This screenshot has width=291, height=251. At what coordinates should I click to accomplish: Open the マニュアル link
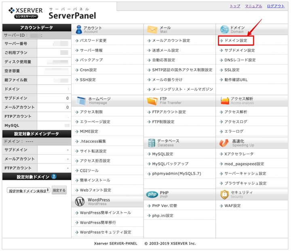tap(253, 6)
